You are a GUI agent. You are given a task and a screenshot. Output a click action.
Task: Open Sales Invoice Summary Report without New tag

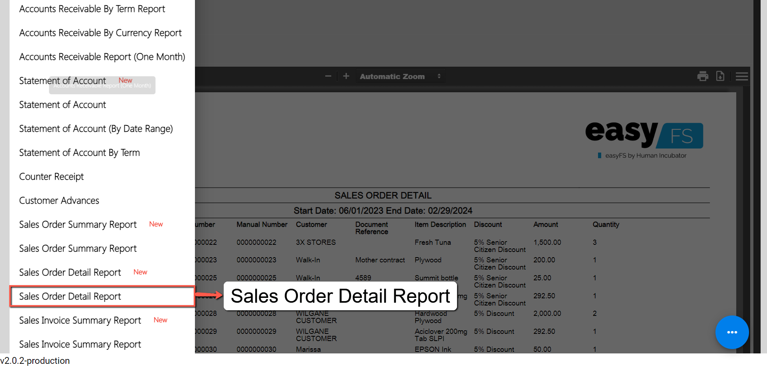point(80,344)
